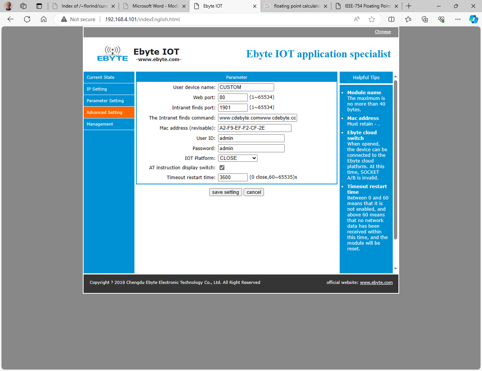
Task: Open the IP Setting menu item
Action: pyautogui.click(x=109, y=89)
